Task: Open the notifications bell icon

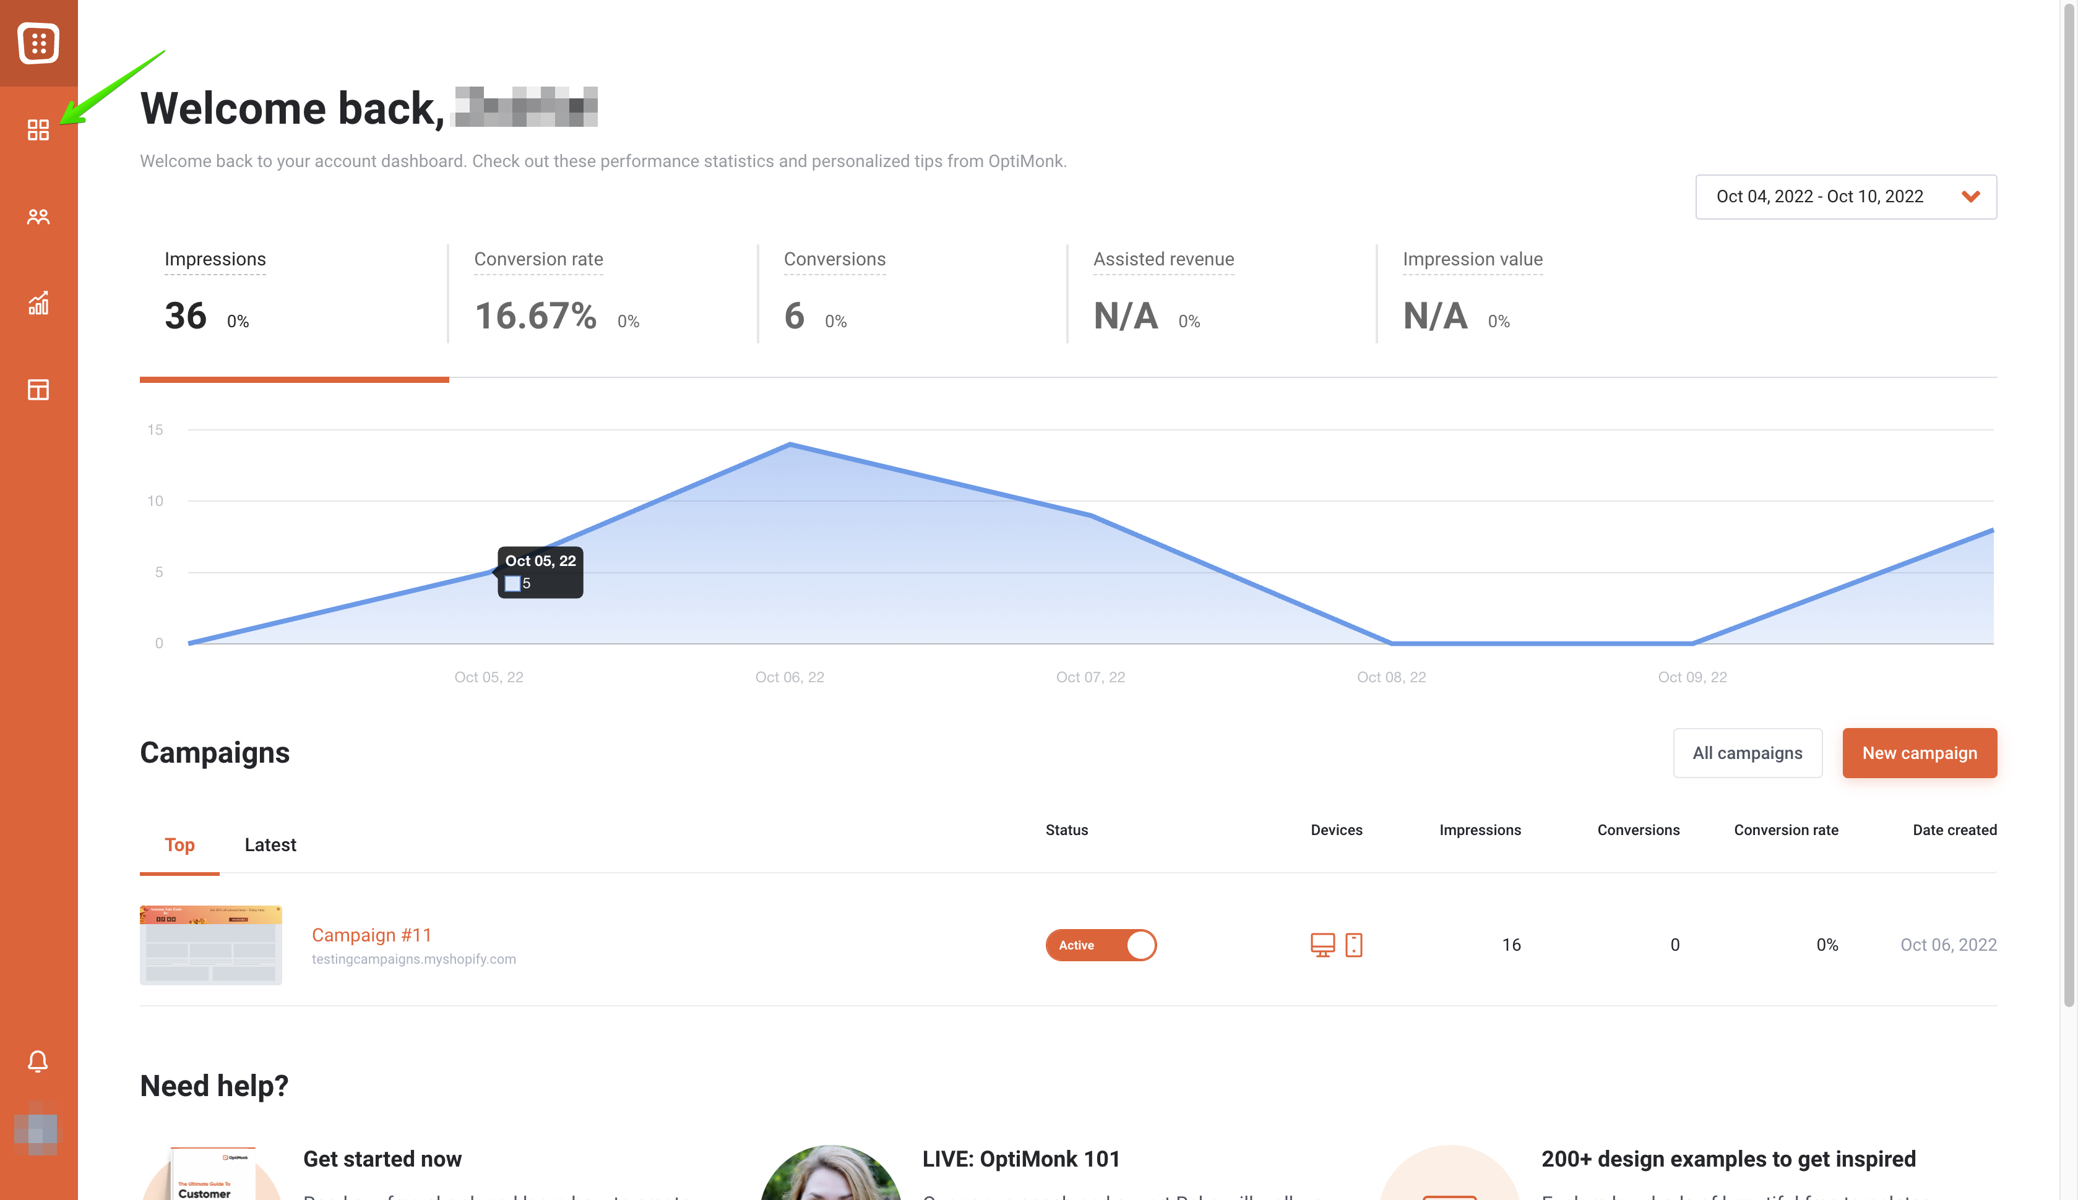Action: [x=38, y=1061]
